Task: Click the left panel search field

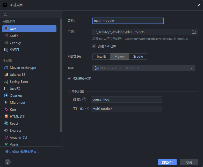Action: (x=31, y=14)
